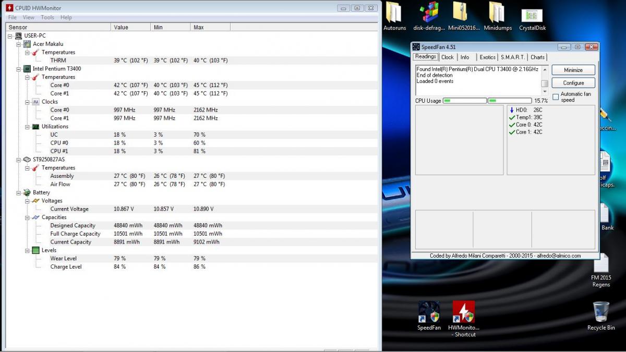Collapse the Intel Pentium T3400 node
This screenshot has width=626, height=352.
tap(19, 68)
